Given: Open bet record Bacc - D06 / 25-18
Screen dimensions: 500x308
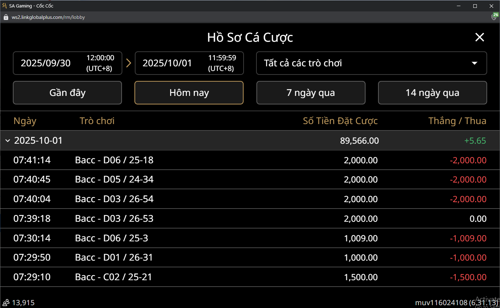Looking at the screenshot, I should (x=114, y=160).
